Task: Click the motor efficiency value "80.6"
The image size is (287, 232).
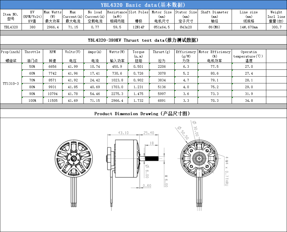Action: [x=215, y=73]
